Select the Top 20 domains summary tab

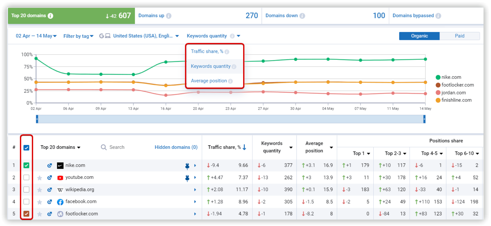(71, 16)
